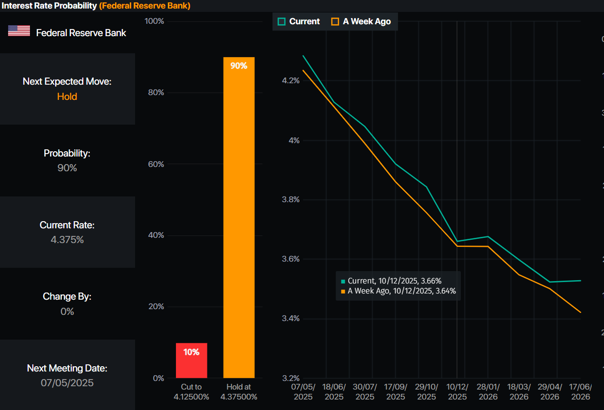Click the Hold at 4.37500% bar label
This screenshot has height=410, width=604.
(x=239, y=392)
